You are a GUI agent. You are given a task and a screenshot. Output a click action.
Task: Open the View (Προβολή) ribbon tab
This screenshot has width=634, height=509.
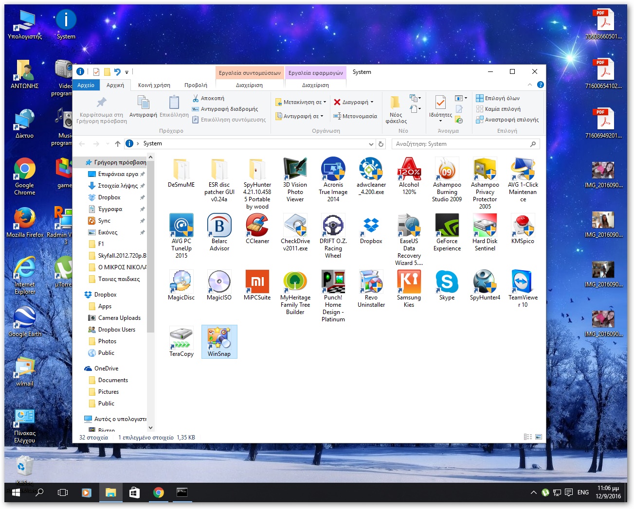point(196,85)
